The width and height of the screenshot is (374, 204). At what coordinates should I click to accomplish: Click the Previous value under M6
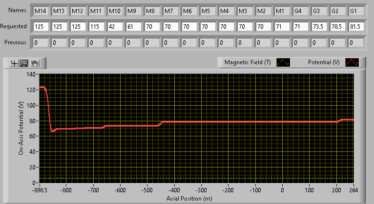[189, 43]
